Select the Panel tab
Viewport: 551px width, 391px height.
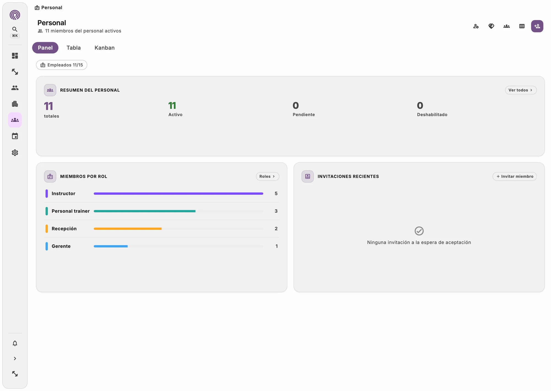coord(45,48)
